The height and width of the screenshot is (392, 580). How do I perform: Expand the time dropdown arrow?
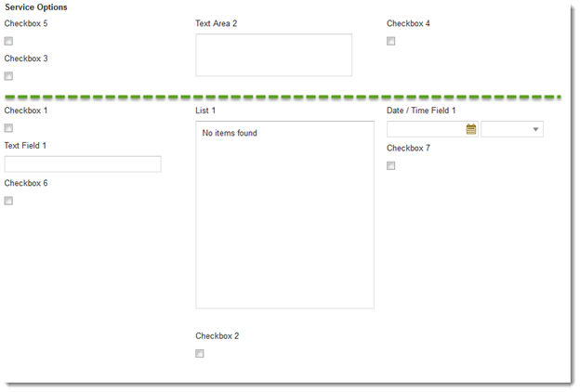pyautogui.click(x=535, y=129)
